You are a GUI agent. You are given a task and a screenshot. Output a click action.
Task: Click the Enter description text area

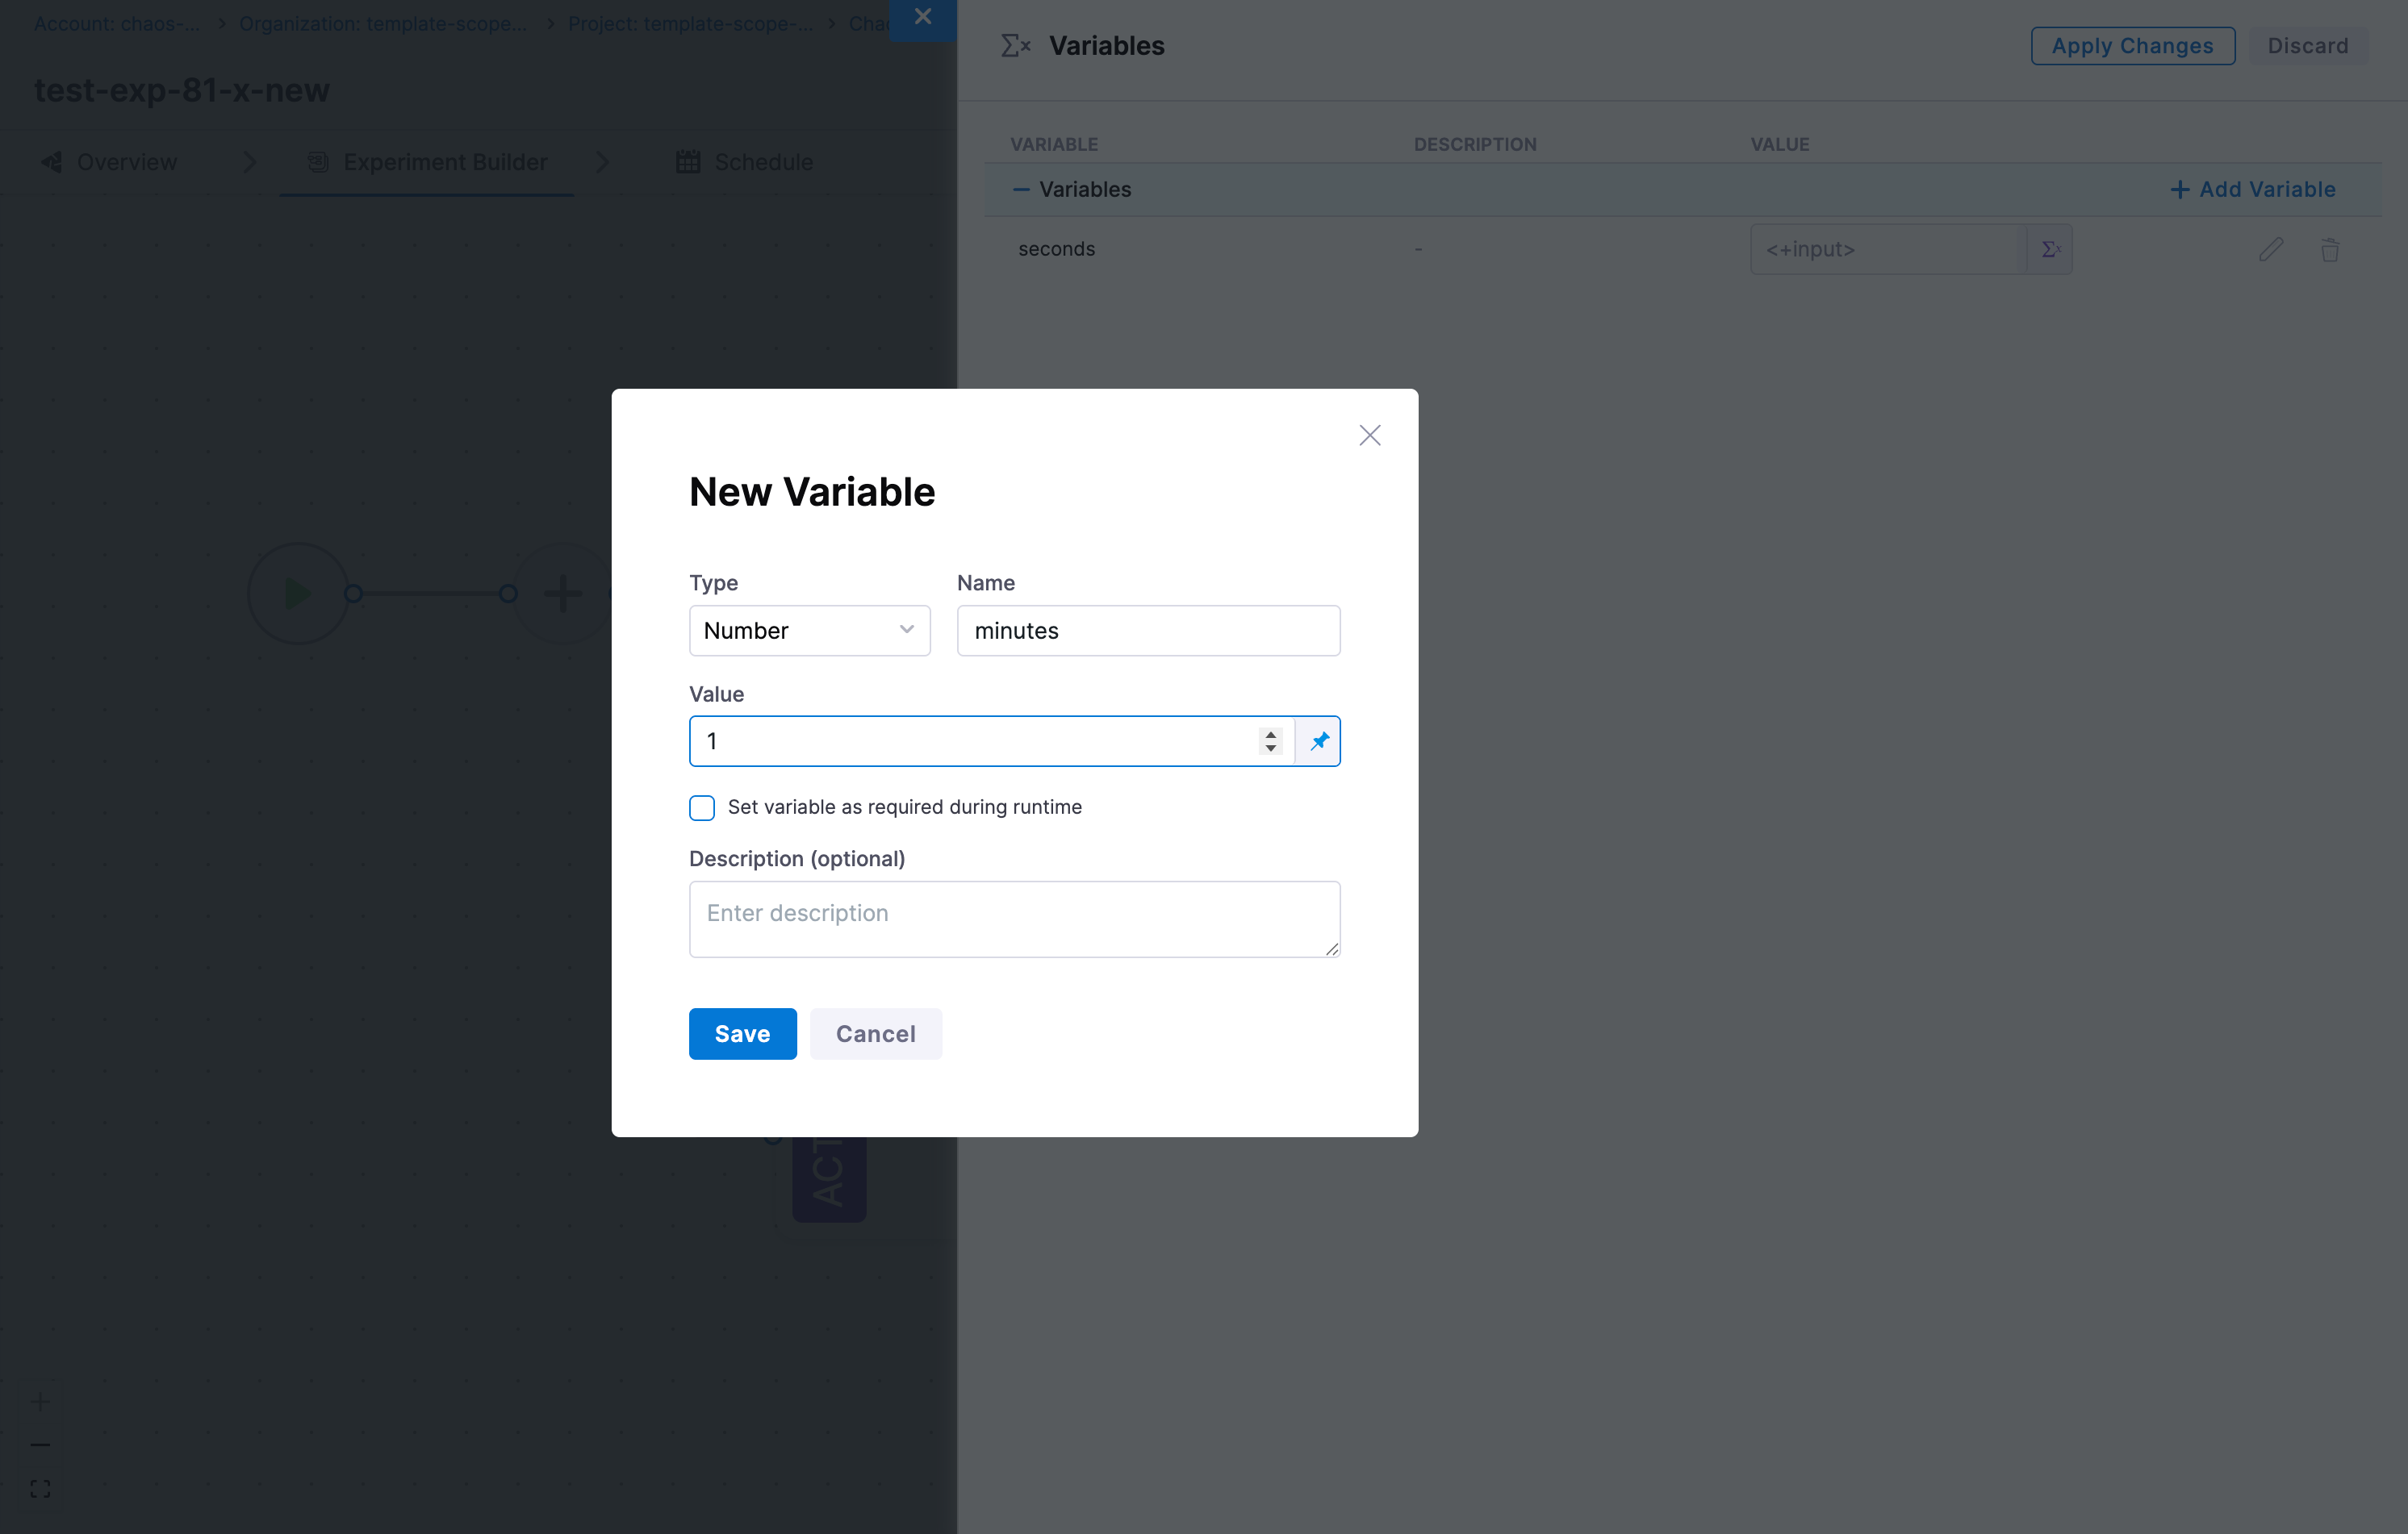(1014, 917)
